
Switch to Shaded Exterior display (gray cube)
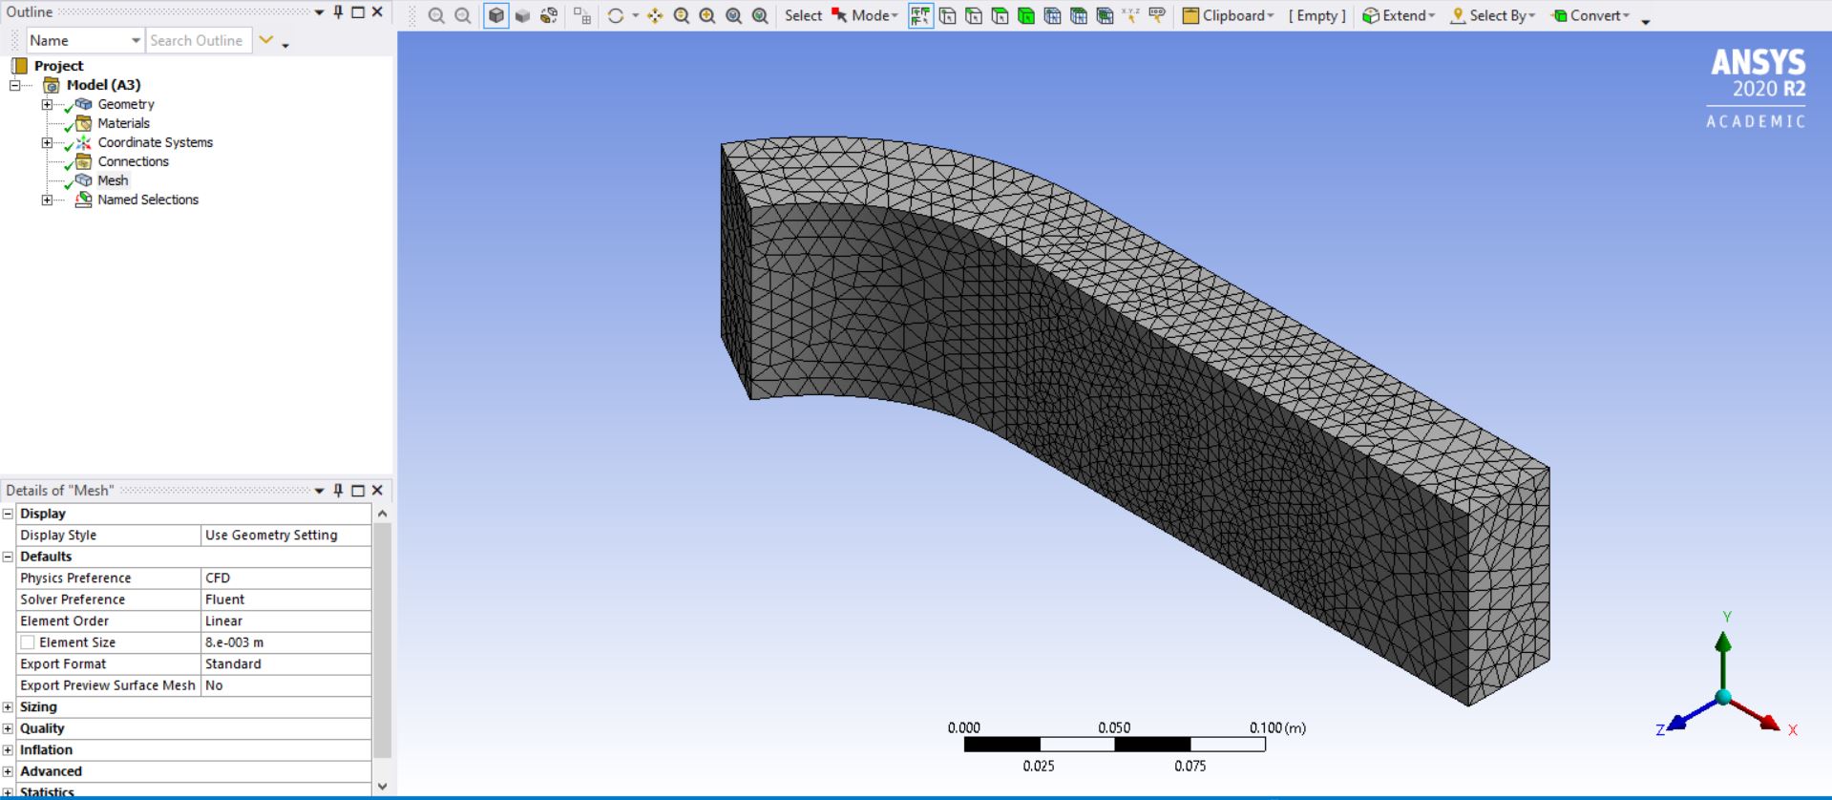[x=522, y=15]
